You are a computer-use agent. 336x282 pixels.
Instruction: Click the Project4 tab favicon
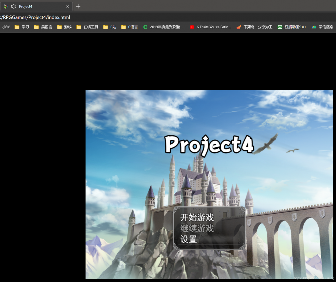(6, 6)
